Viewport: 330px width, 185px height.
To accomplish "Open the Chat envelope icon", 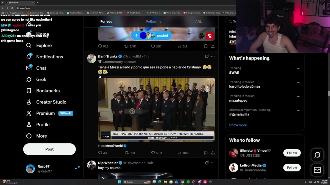I will (29, 68).
